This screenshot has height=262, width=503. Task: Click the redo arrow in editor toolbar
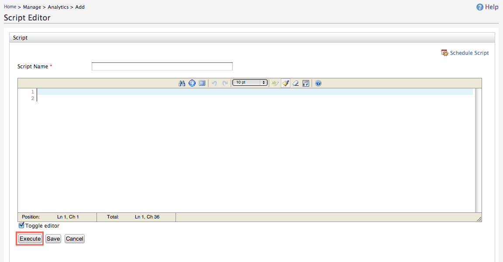(x=225, y=83)
